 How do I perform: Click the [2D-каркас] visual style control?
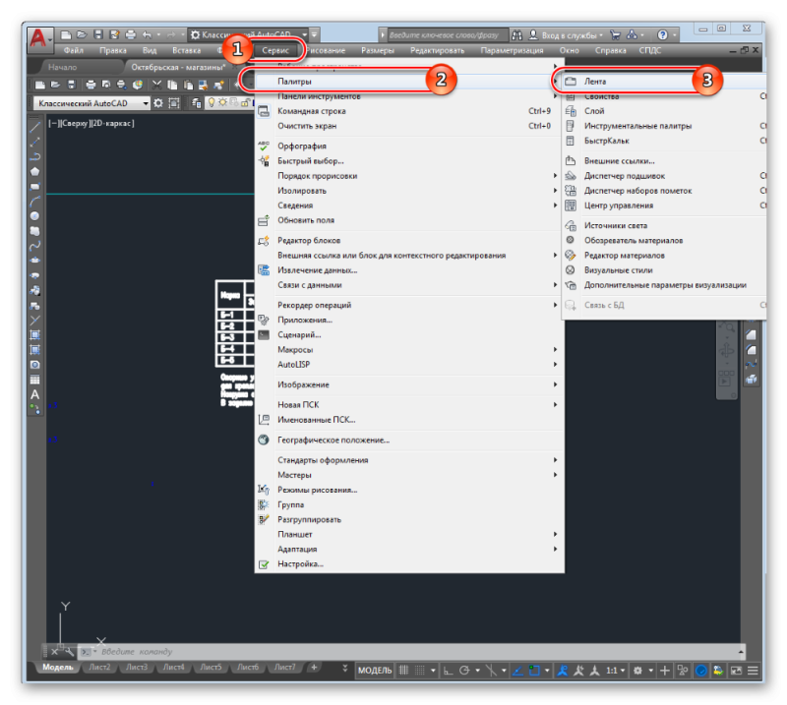111,124
